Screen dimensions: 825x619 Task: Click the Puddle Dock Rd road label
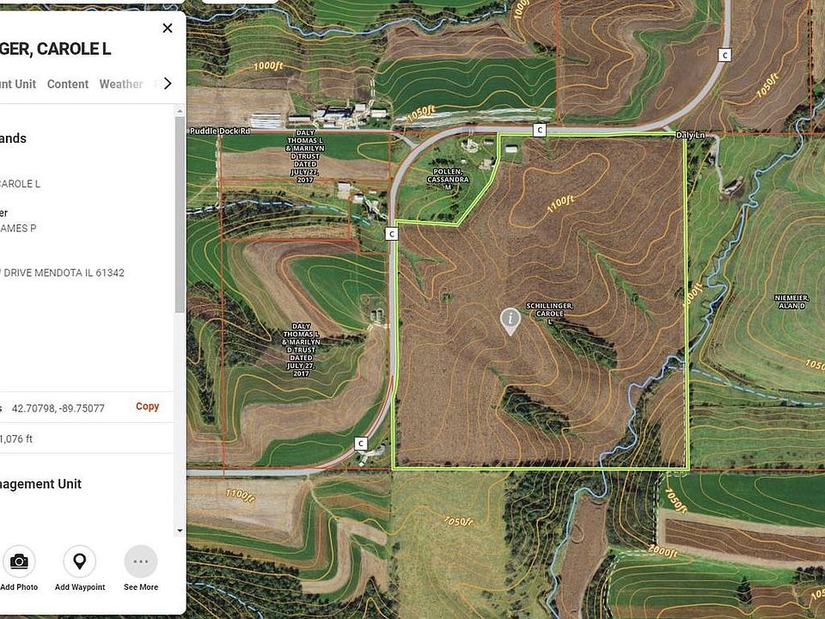(x=220, y=131)
